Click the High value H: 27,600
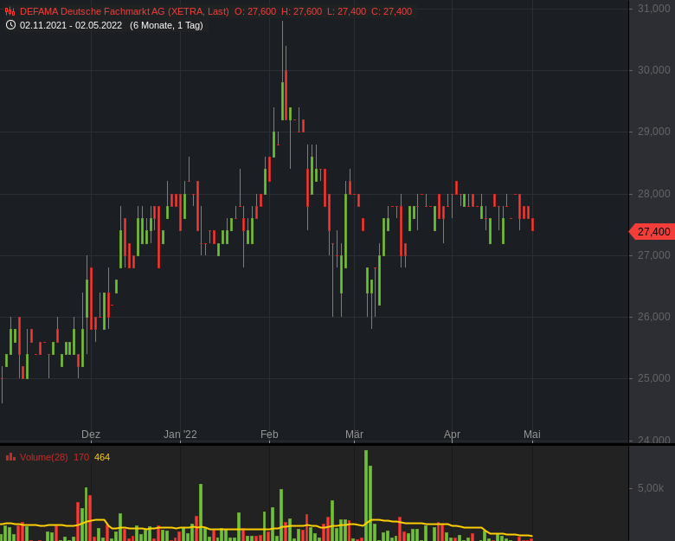 [301, 11]
